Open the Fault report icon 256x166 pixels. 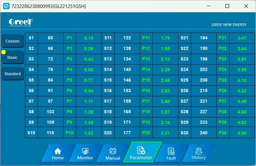pos(171,151)
